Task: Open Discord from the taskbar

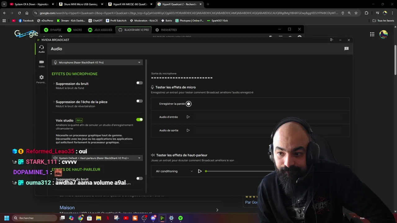Action: tap(153, 218)
